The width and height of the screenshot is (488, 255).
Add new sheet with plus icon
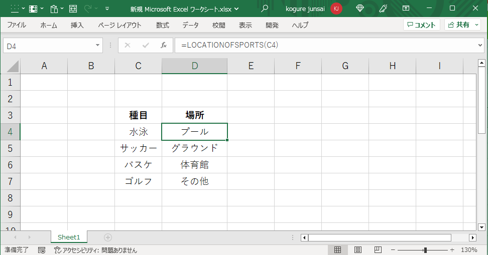pyautogui.click(x=107, y=237)
